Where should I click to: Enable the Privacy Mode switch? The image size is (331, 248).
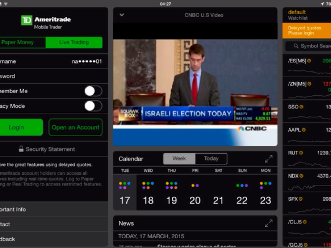[x=93, y=106]
